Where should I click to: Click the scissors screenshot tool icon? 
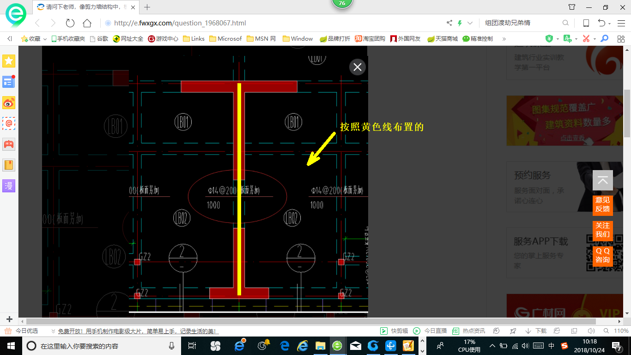coord(586,39)
